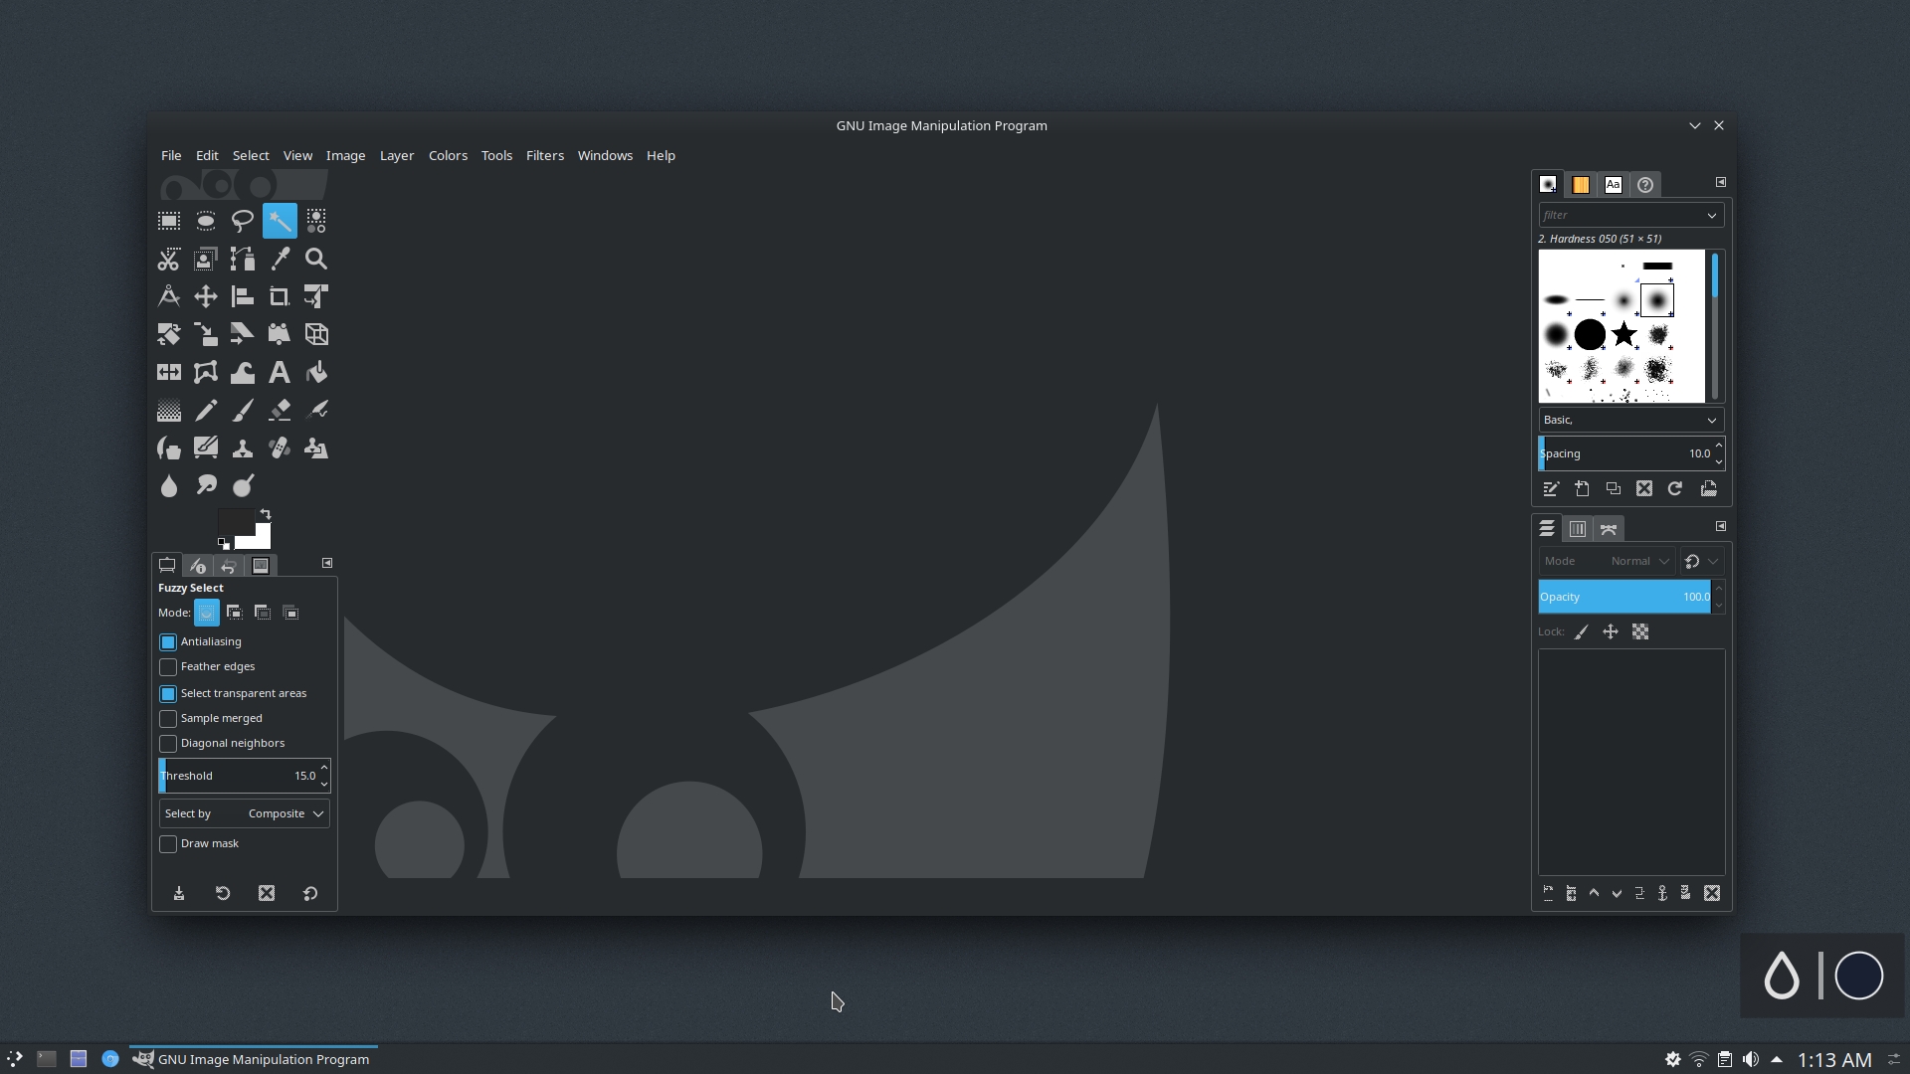Screen dimensions: 1910x1074
Task: Open the brushes dock configure menu
Action: [x=1721, y=182]
